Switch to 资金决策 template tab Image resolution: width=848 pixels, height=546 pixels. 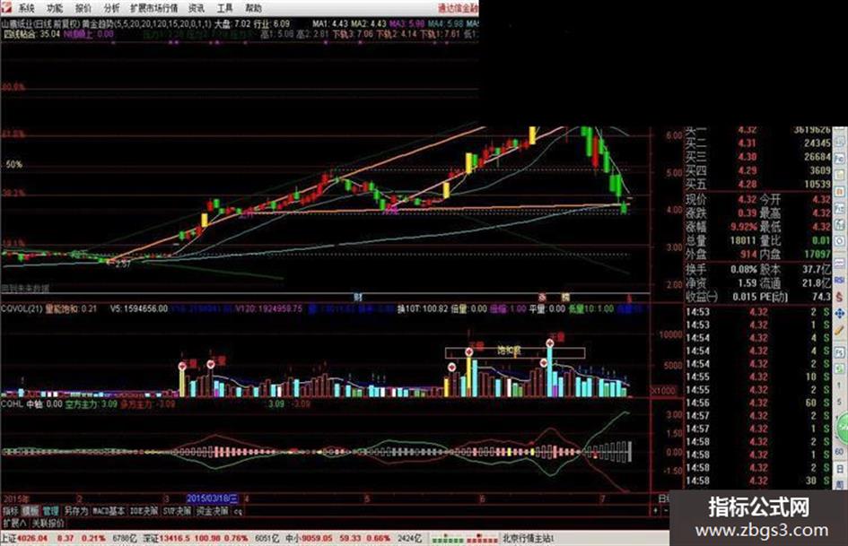pos(212,511)
